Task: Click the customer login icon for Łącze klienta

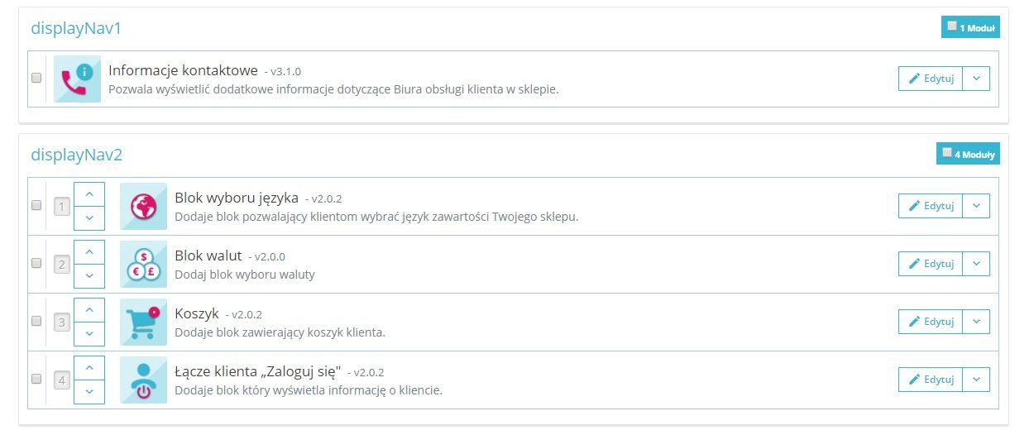Action: click(x=143, y=380)
